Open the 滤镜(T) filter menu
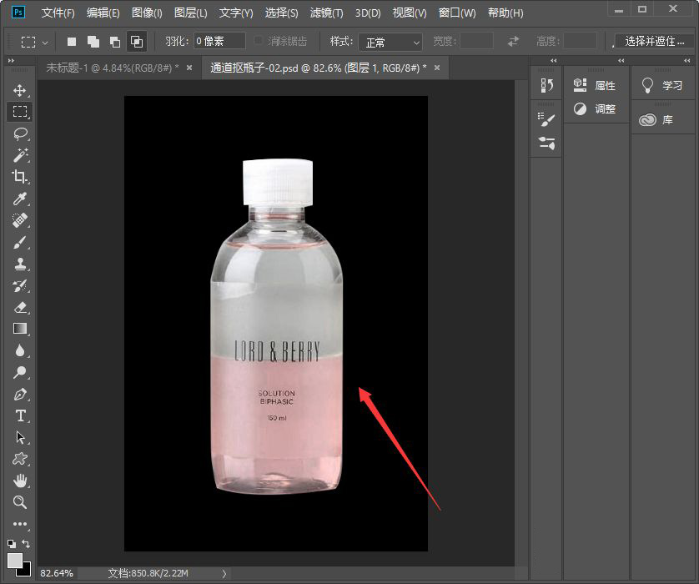 pyautogui.click(x=326, y=13)
